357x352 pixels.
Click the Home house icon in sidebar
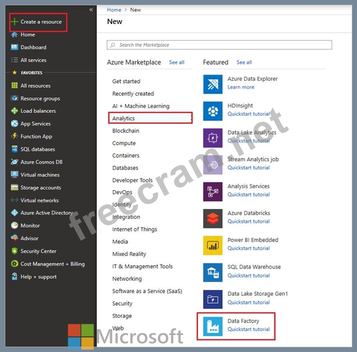(14, 34)
